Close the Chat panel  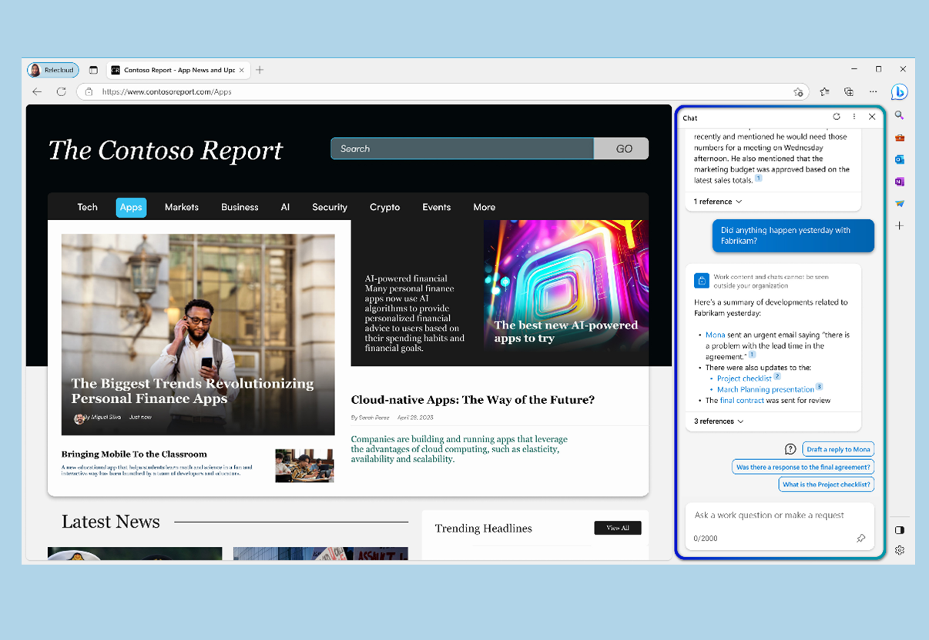(x=872, y=117)
